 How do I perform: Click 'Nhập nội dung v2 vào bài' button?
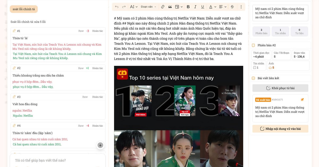(280, 129)
